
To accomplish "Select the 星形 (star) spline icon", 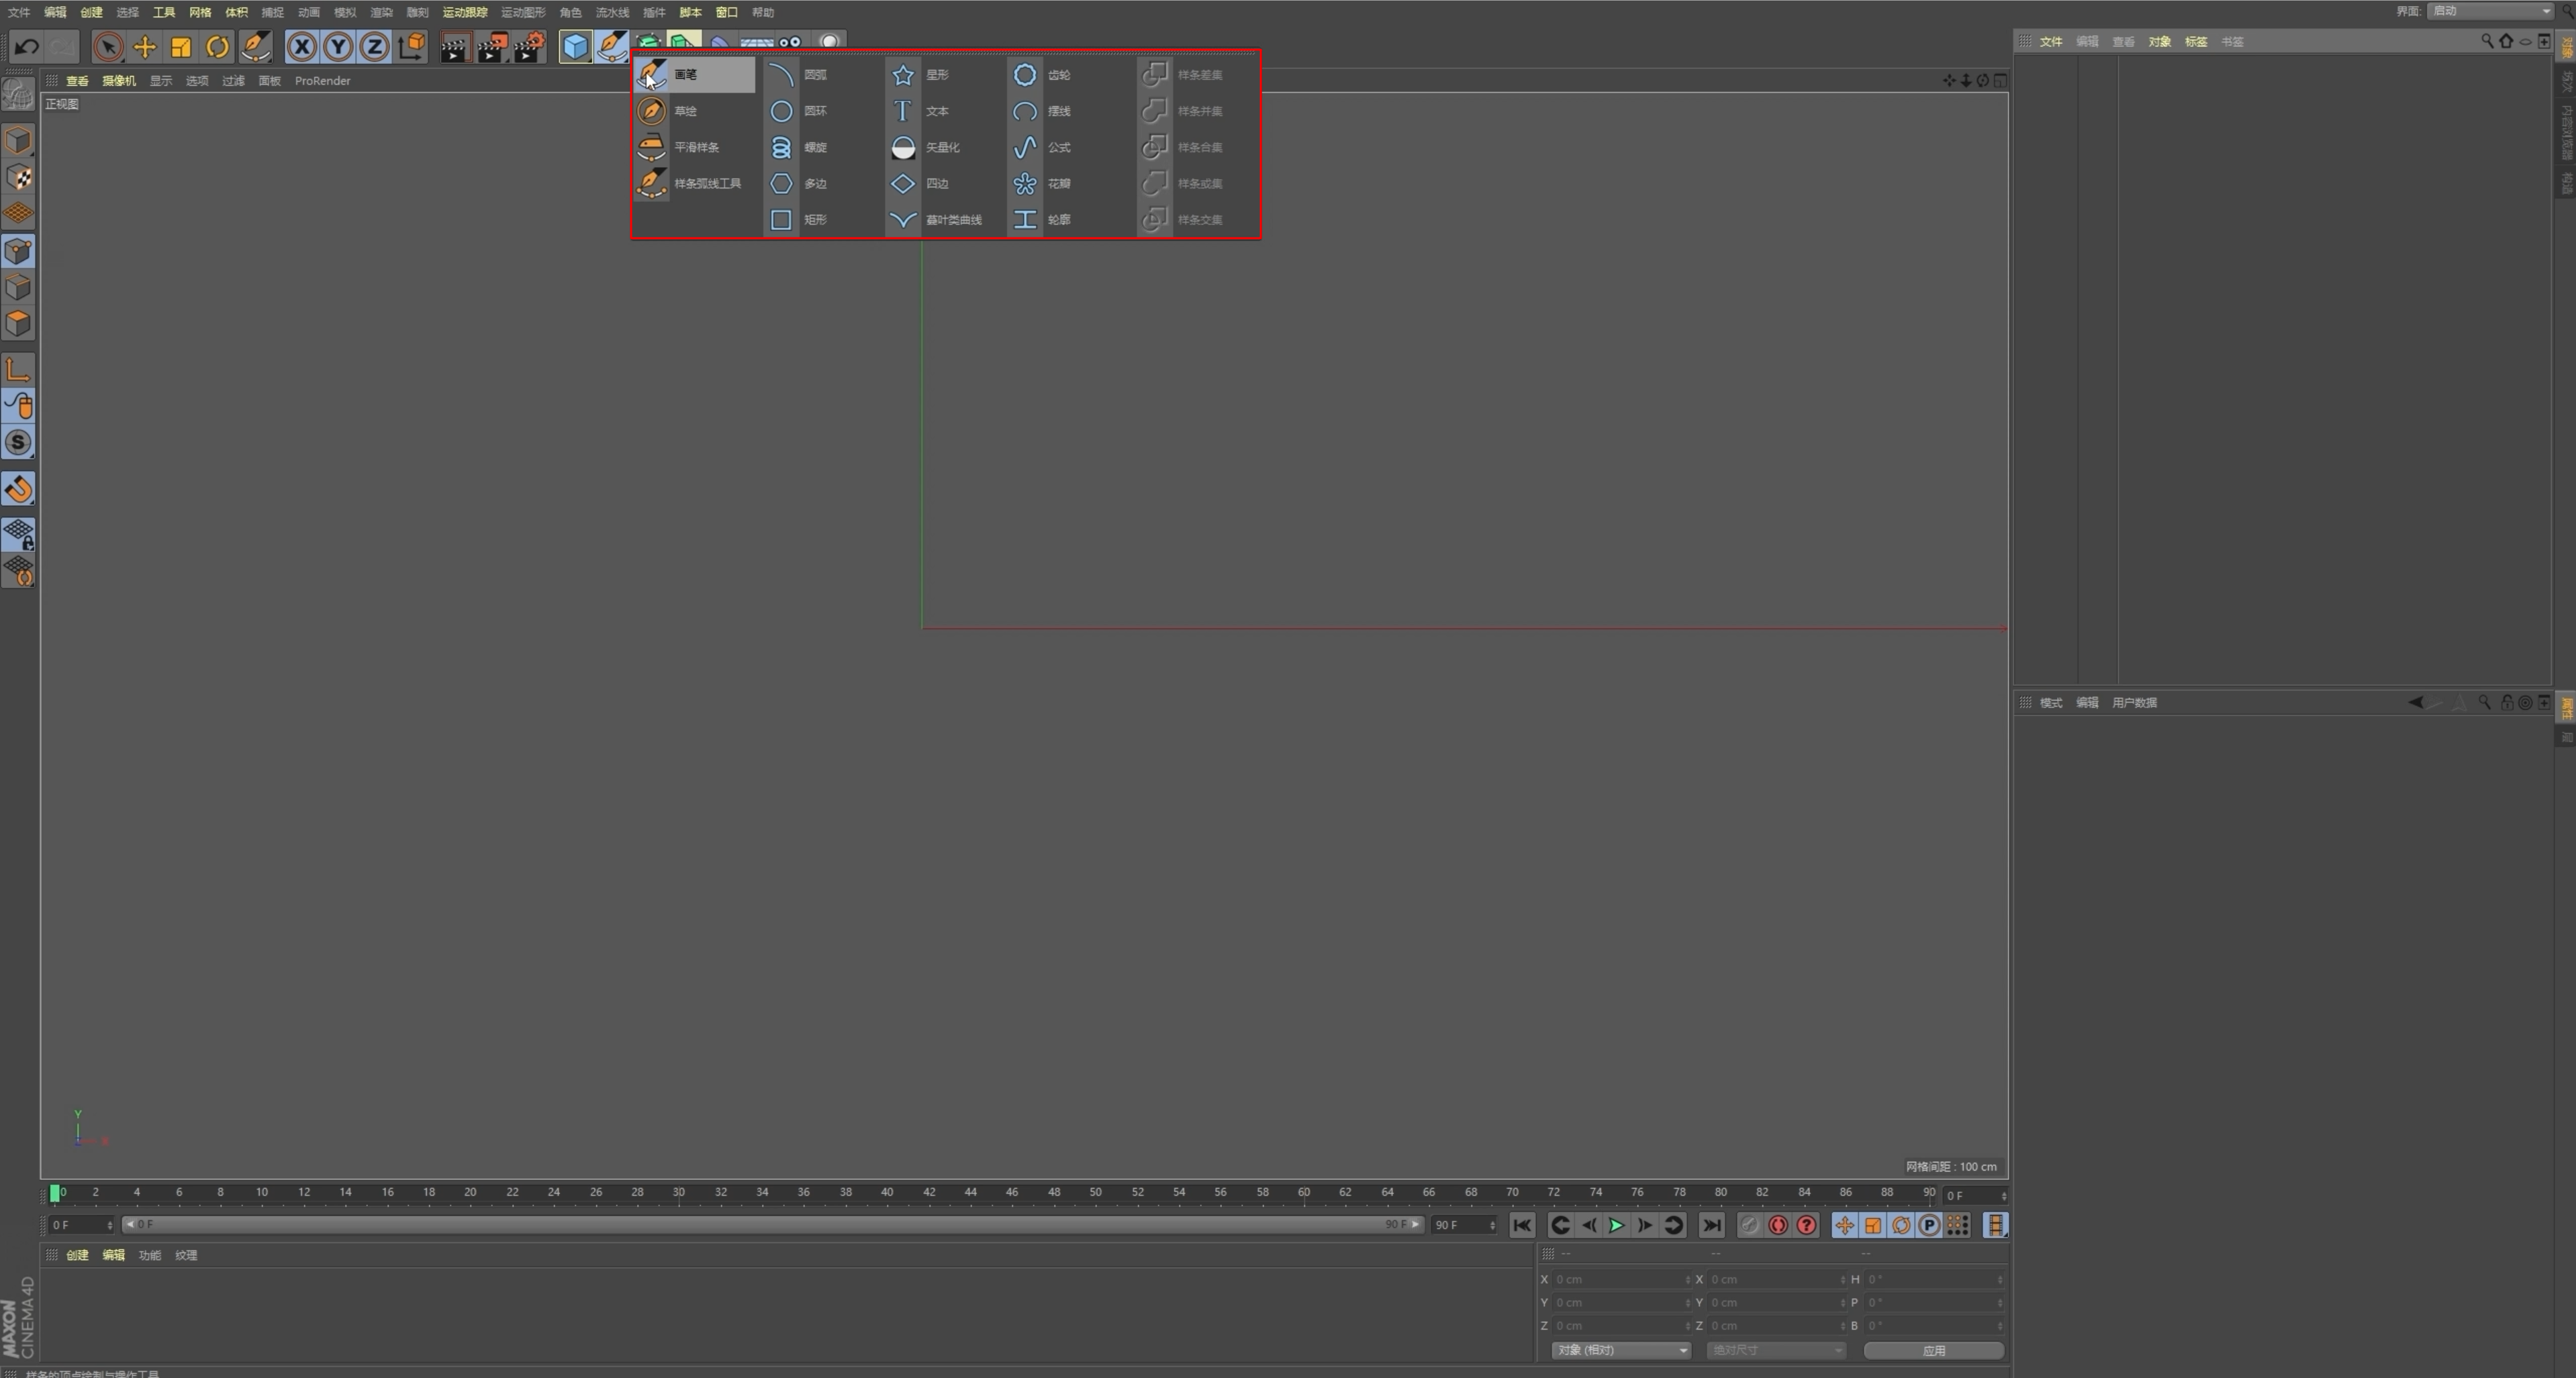I will (902, 75).
